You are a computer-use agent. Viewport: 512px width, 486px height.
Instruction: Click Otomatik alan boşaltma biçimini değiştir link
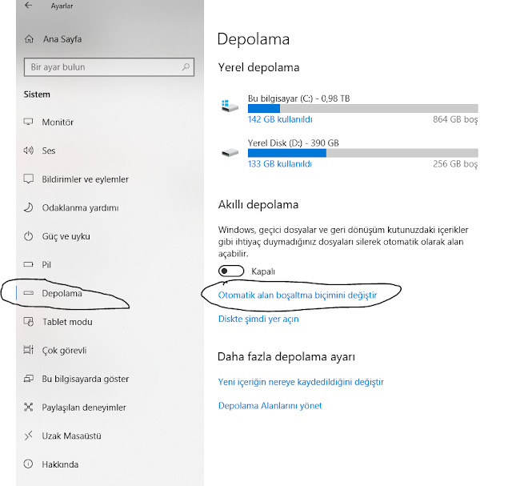coord(297,295)
